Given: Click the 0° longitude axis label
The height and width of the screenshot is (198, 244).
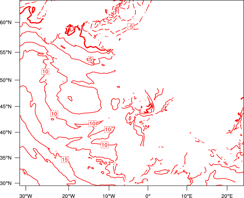Looking at the screenshot, I should coord(148,196).
